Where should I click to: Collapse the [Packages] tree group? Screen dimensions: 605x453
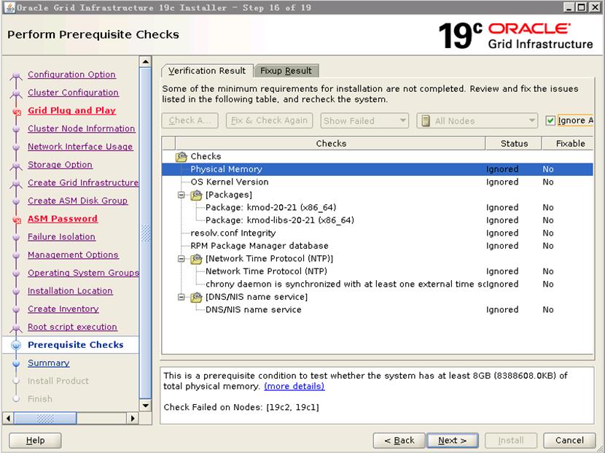pos(181,195)
